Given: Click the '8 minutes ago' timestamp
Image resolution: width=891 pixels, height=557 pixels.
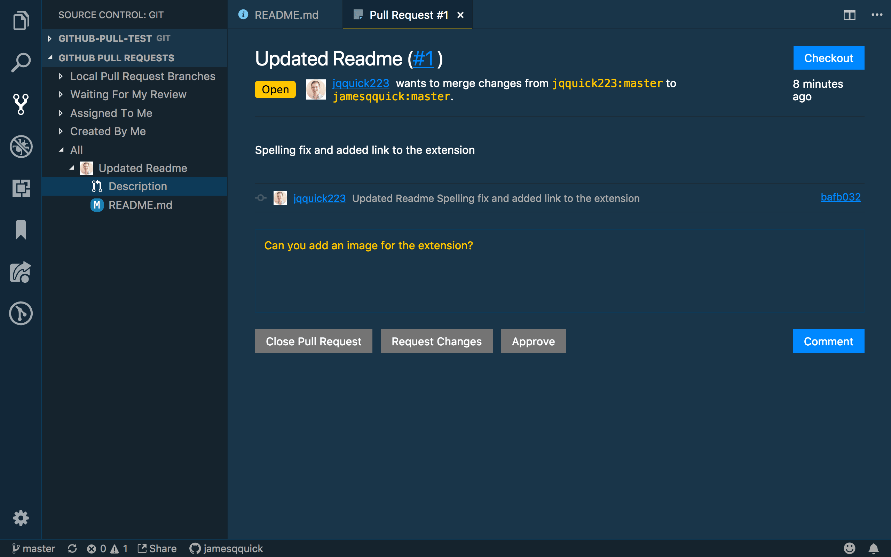Looking at the screenshot, I should pos(818,90).
